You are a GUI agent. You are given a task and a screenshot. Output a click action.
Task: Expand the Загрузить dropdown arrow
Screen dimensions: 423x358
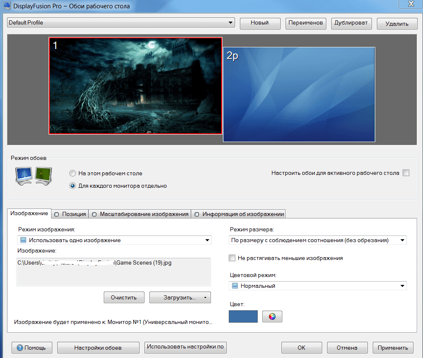(205, 297)
